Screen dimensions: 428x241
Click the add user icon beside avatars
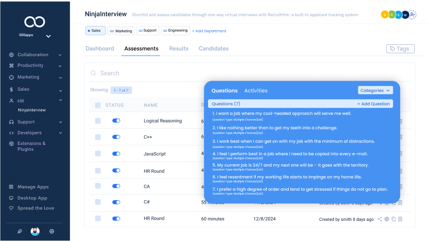pos(413,14)
